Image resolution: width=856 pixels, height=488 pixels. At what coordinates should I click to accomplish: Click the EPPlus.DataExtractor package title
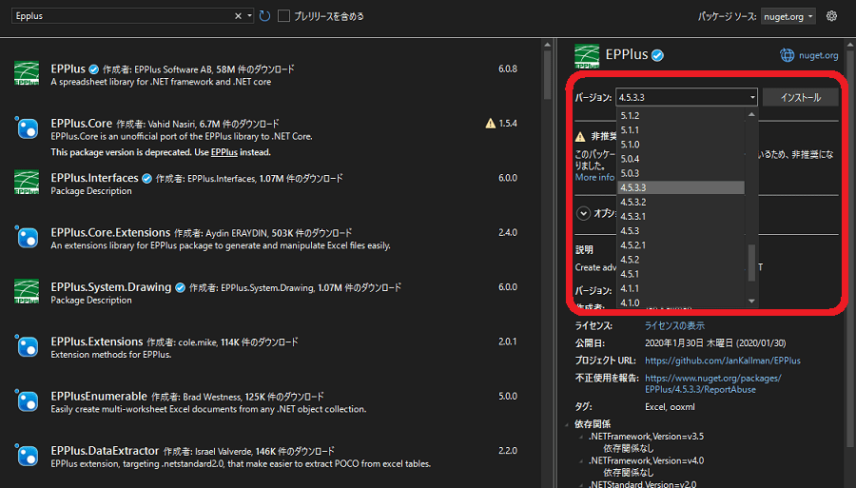click(105, 451)
